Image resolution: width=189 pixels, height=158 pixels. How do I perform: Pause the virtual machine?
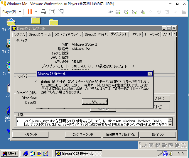click(30, 12)
